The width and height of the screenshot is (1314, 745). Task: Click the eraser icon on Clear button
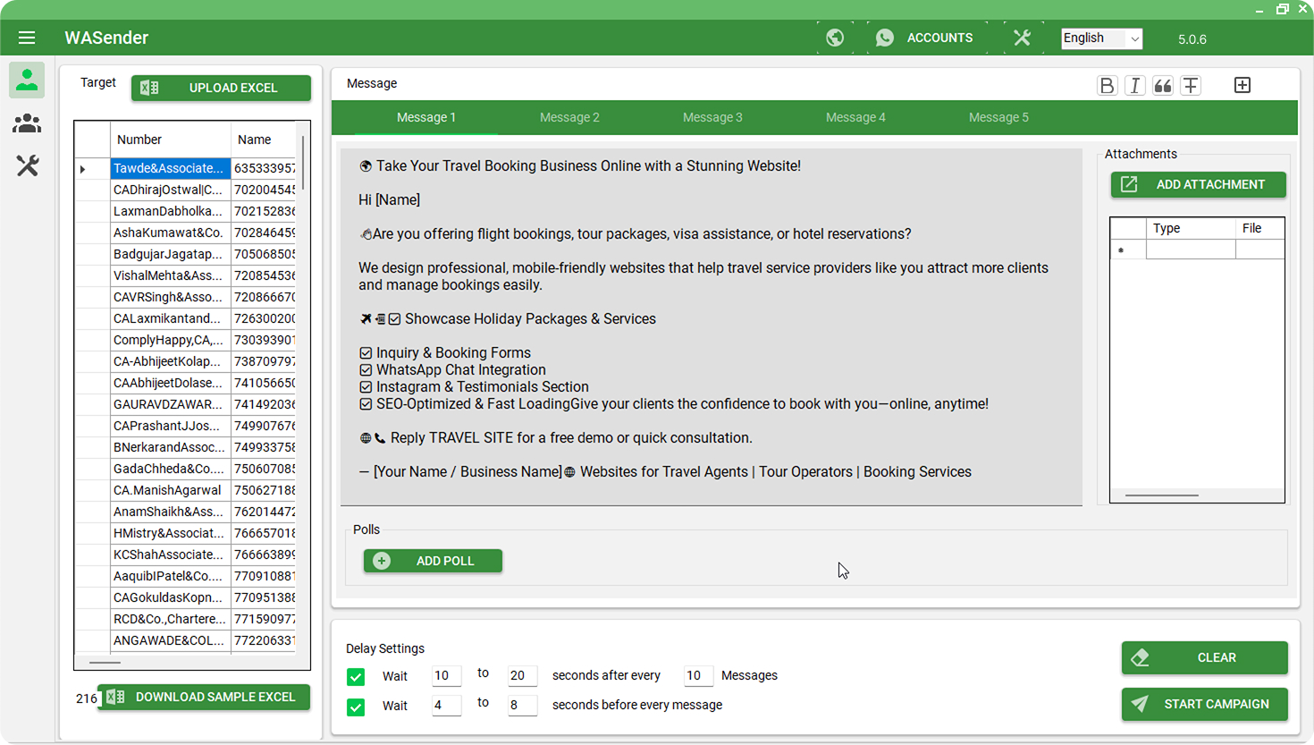[1140, 657]
